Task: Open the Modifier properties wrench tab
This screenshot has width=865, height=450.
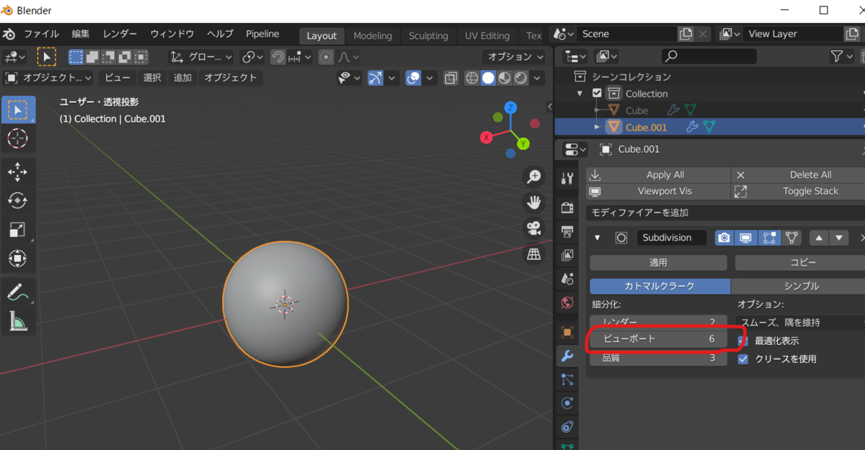Action: (567, 356)
